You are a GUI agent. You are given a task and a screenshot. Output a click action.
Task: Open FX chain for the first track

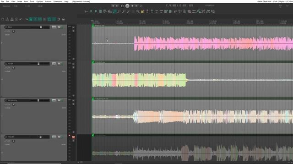click(59, 27)
